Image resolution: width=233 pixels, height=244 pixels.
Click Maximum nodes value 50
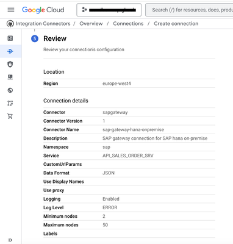tap(106, 225)
